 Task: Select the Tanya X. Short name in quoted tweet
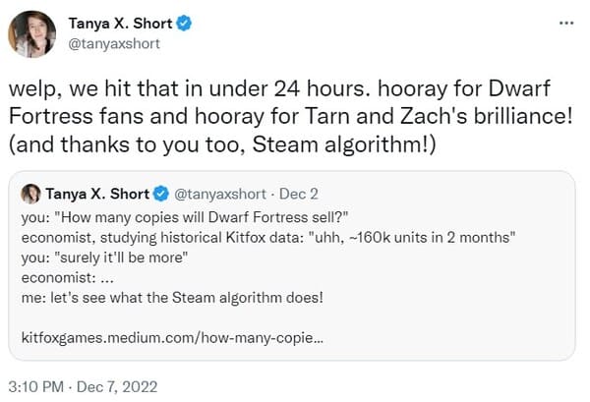[x=97, y=194]
